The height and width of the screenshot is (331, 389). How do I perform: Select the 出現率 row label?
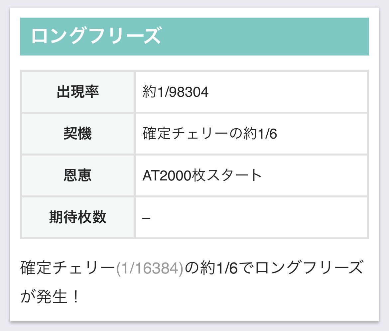coord(78,92)
